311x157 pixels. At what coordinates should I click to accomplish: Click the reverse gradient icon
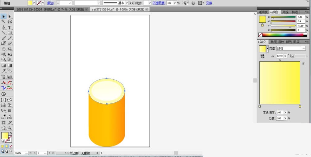click(x=262, y=56)
